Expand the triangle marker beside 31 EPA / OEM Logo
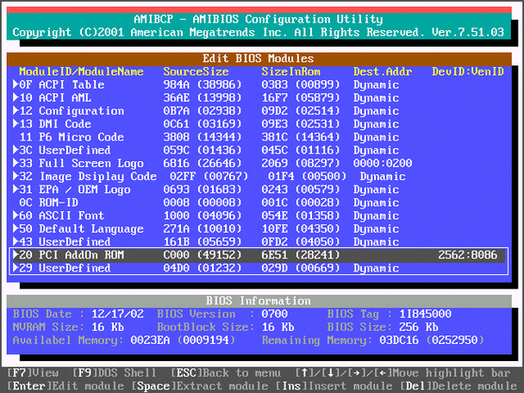This screenshot has width=524, height=393. 16,189
